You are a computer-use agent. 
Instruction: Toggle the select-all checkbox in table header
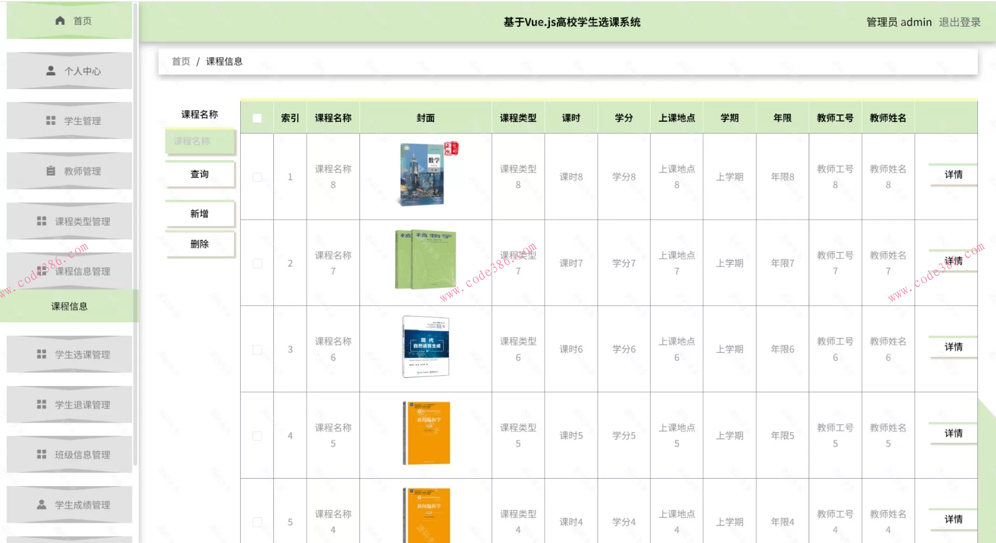coord(257,118)
